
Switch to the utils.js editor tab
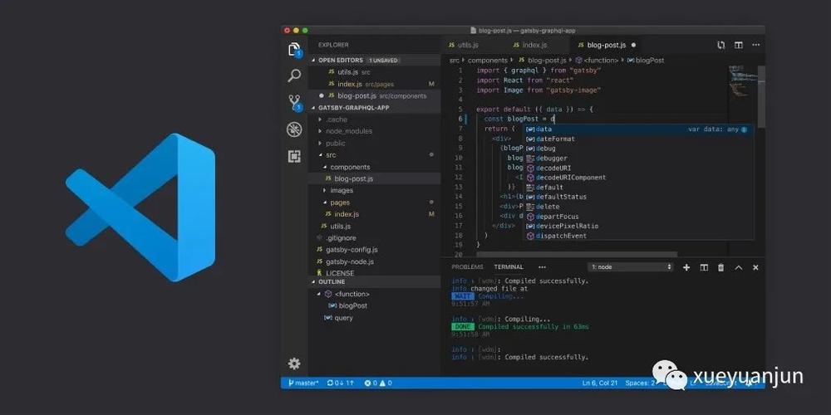(463, 46)
